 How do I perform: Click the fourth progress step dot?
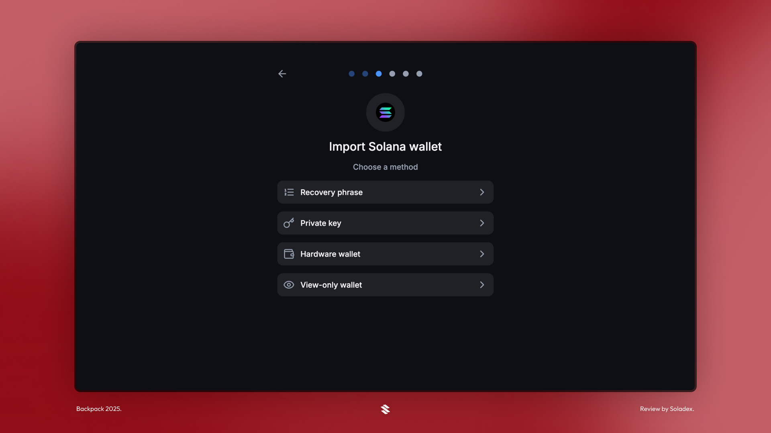[x=392, y=74]
